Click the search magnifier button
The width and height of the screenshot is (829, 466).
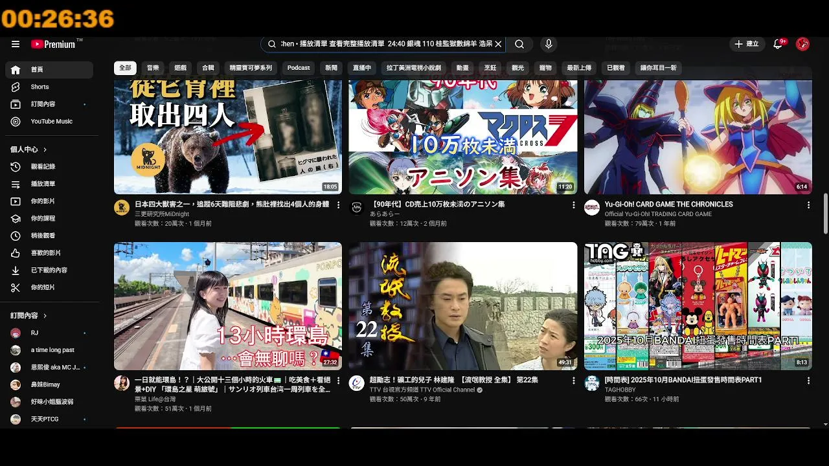[519, 44]
